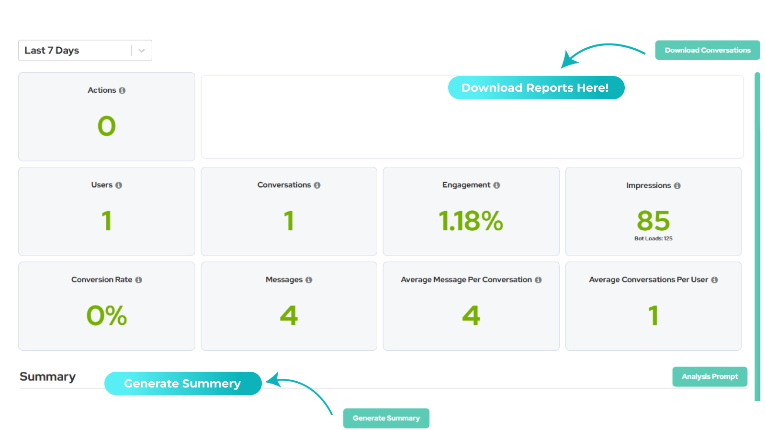This screenshot has height=430, width=766.
Task: Click the info icon next to Impressions
Action: point(677,186)
